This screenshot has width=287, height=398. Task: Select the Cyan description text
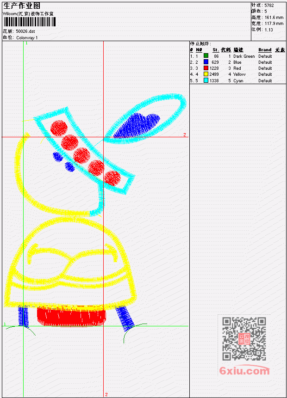pyautogui.click(x=238, y=81)
